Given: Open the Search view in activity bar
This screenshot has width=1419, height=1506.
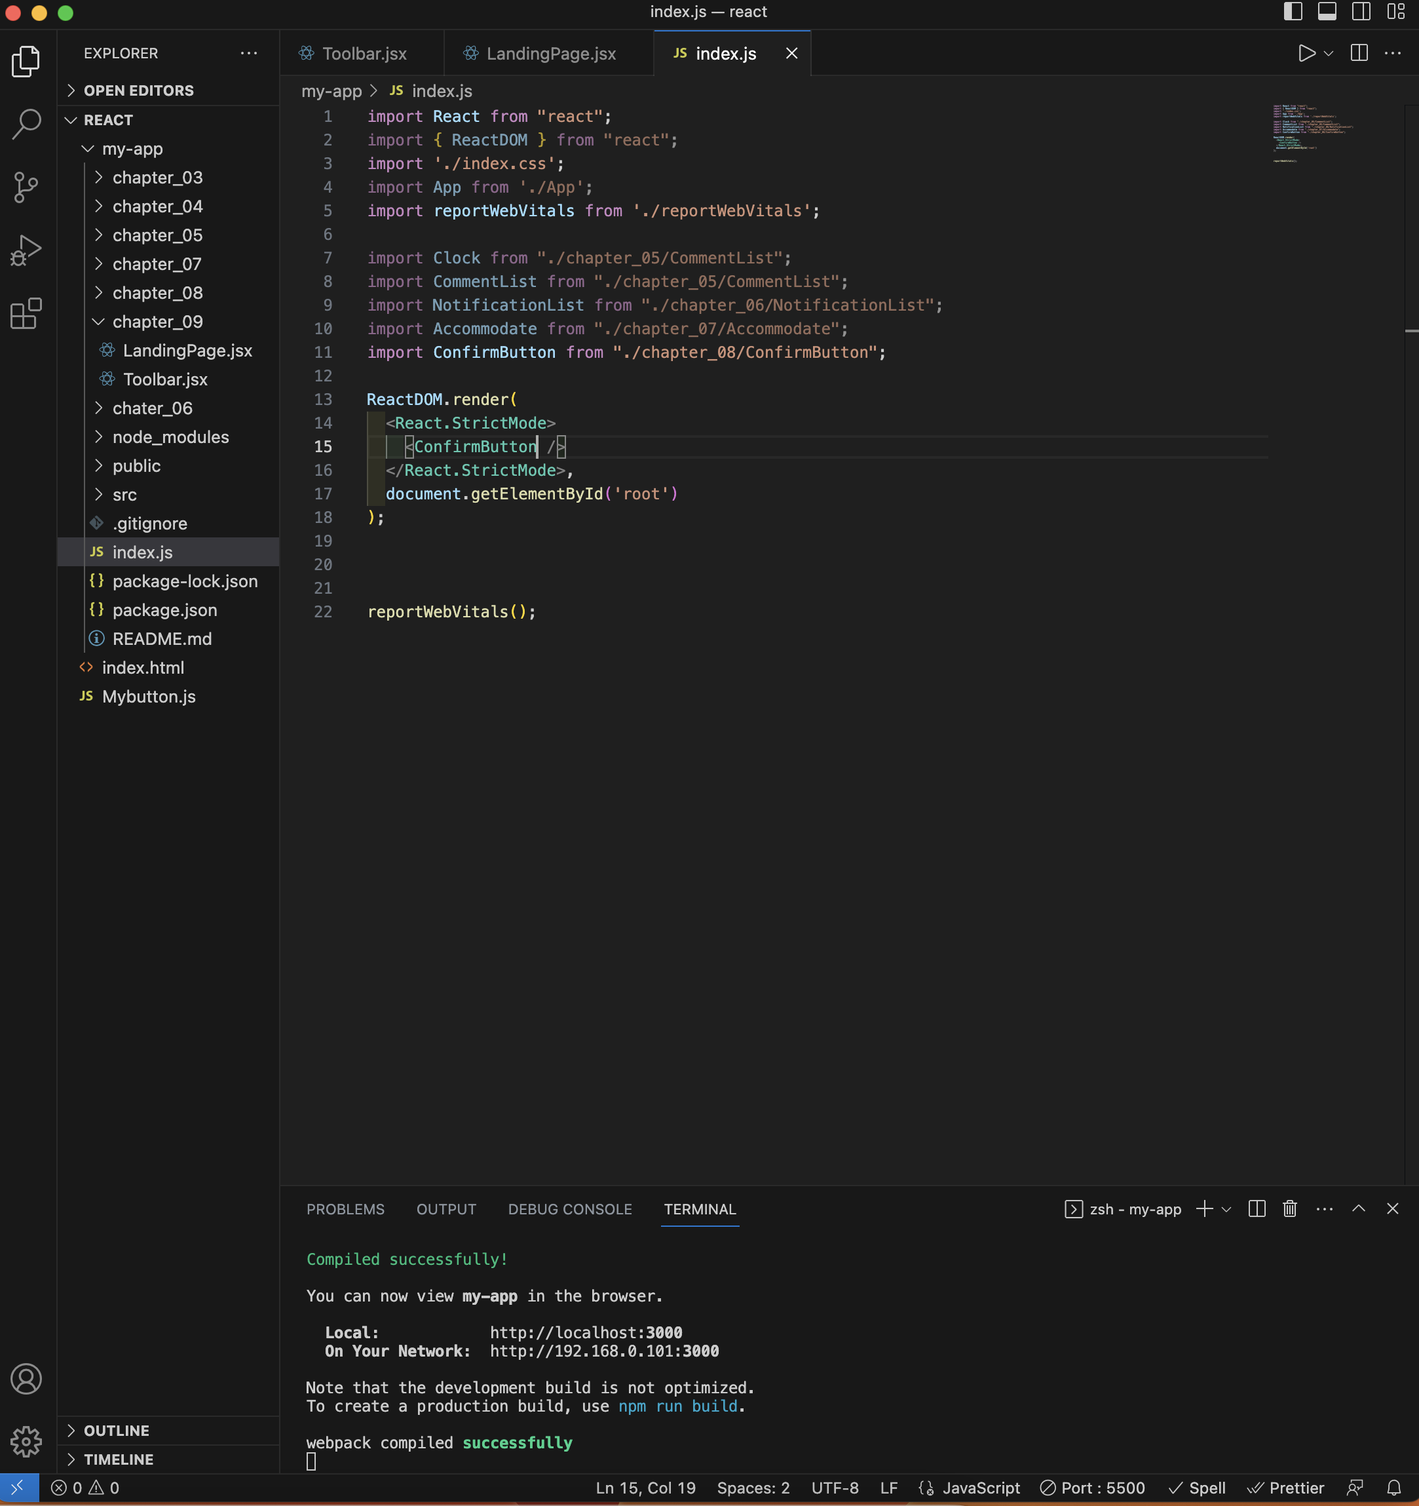Looking at the screenshot, I should (26, 123).
